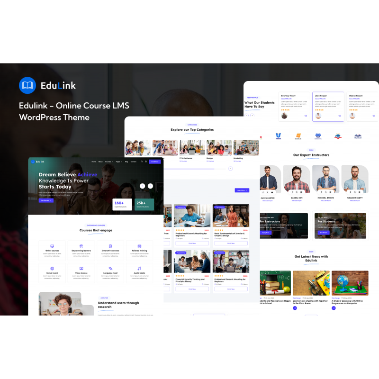This screenshot has height=379, width=379.
Task: Click the Enroll Now header button
Action: pos(155,162)
